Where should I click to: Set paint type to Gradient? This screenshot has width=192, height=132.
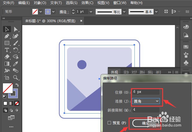tap(11, 103)
